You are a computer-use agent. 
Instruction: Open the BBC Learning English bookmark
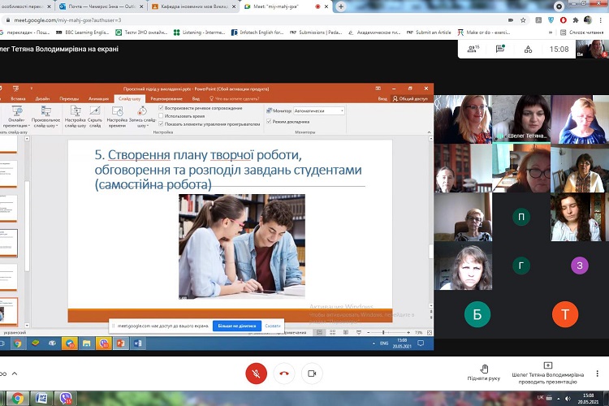83,32
